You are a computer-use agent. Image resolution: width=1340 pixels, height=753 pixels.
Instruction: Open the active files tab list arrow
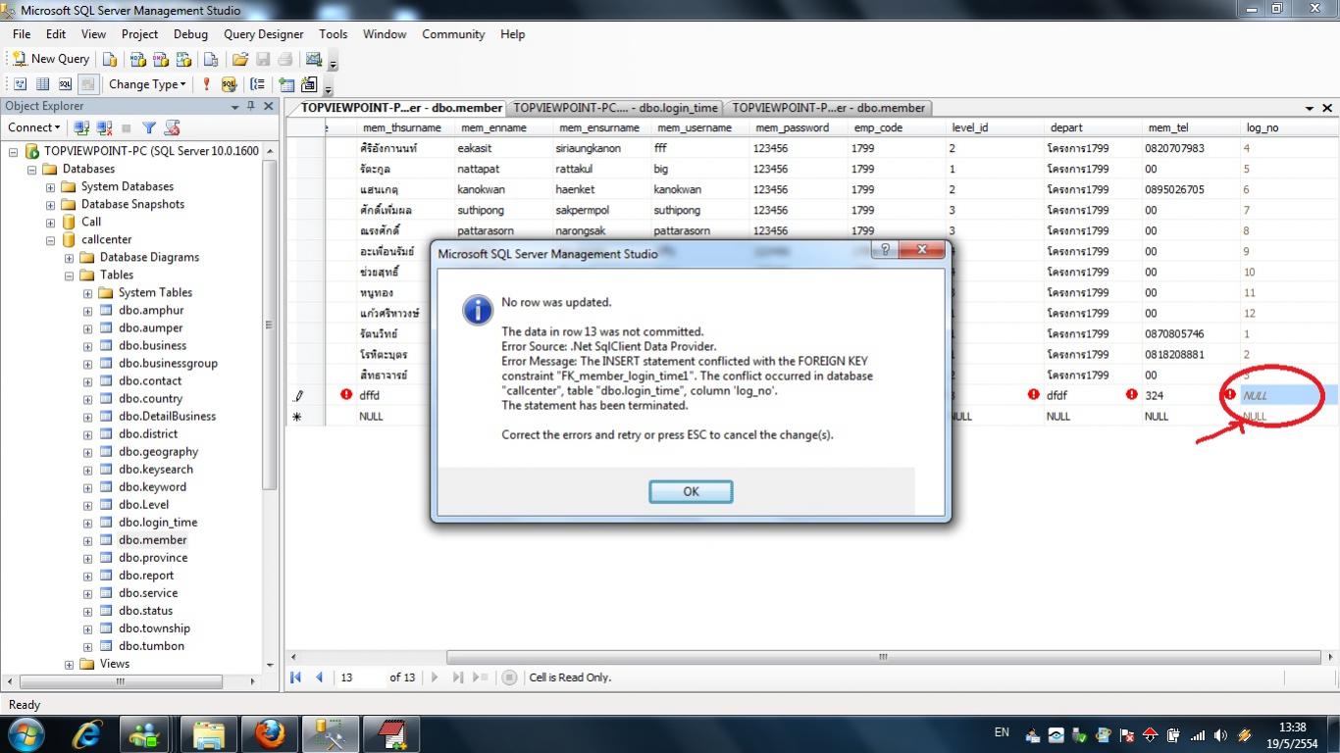[1310, 108]
